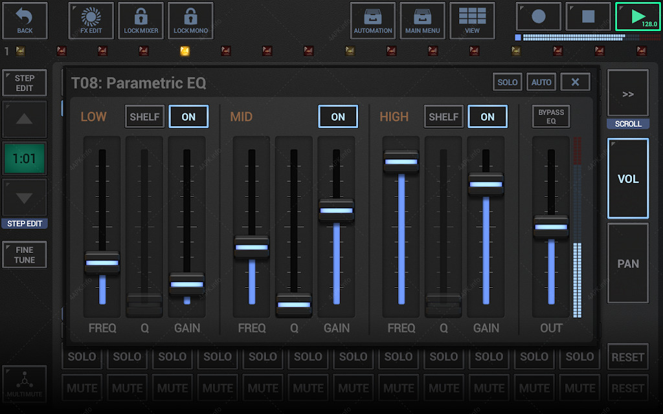The width and height of the screenshot is (663, 414).
Task: Click the up arrow above the 1:01 display
Action: pyautogui.click(x=25, y=119)
